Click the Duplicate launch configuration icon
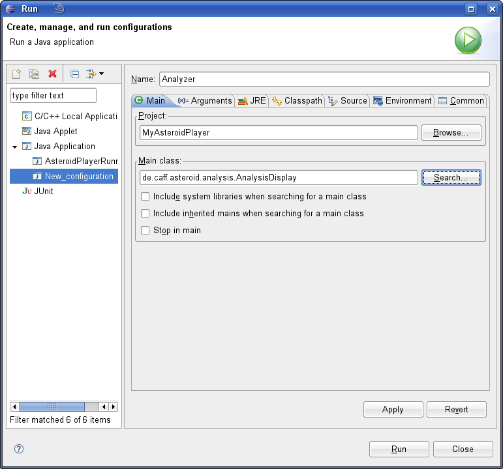Image resolution: width=503 pixels, height=469 pixels. pyautogui.click(x=34, y=74)
